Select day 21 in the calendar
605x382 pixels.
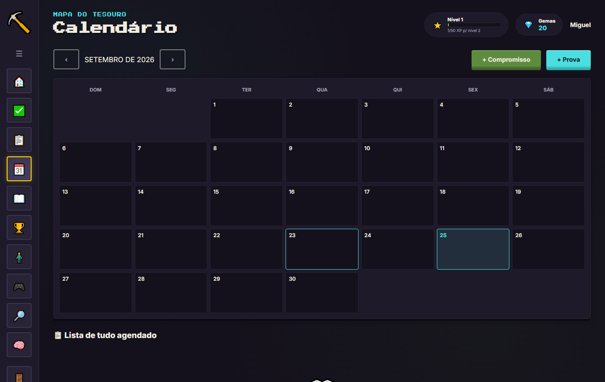[x=171, y=249]
